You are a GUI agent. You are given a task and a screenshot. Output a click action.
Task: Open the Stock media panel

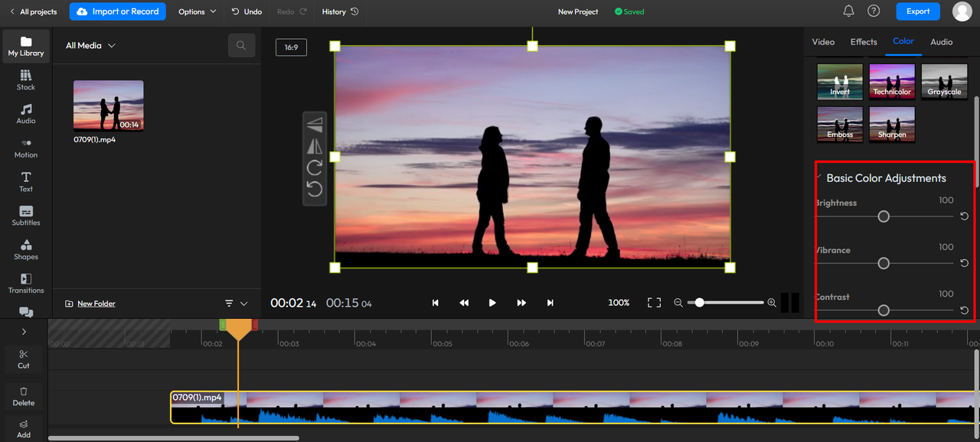click(x=26, y=80)
